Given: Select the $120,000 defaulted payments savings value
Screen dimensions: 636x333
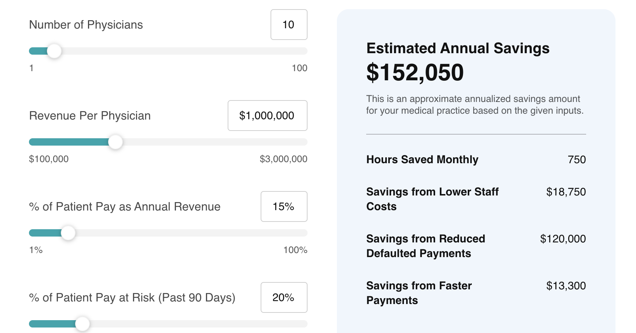Looking at the screenshot, I should point(563,239).
